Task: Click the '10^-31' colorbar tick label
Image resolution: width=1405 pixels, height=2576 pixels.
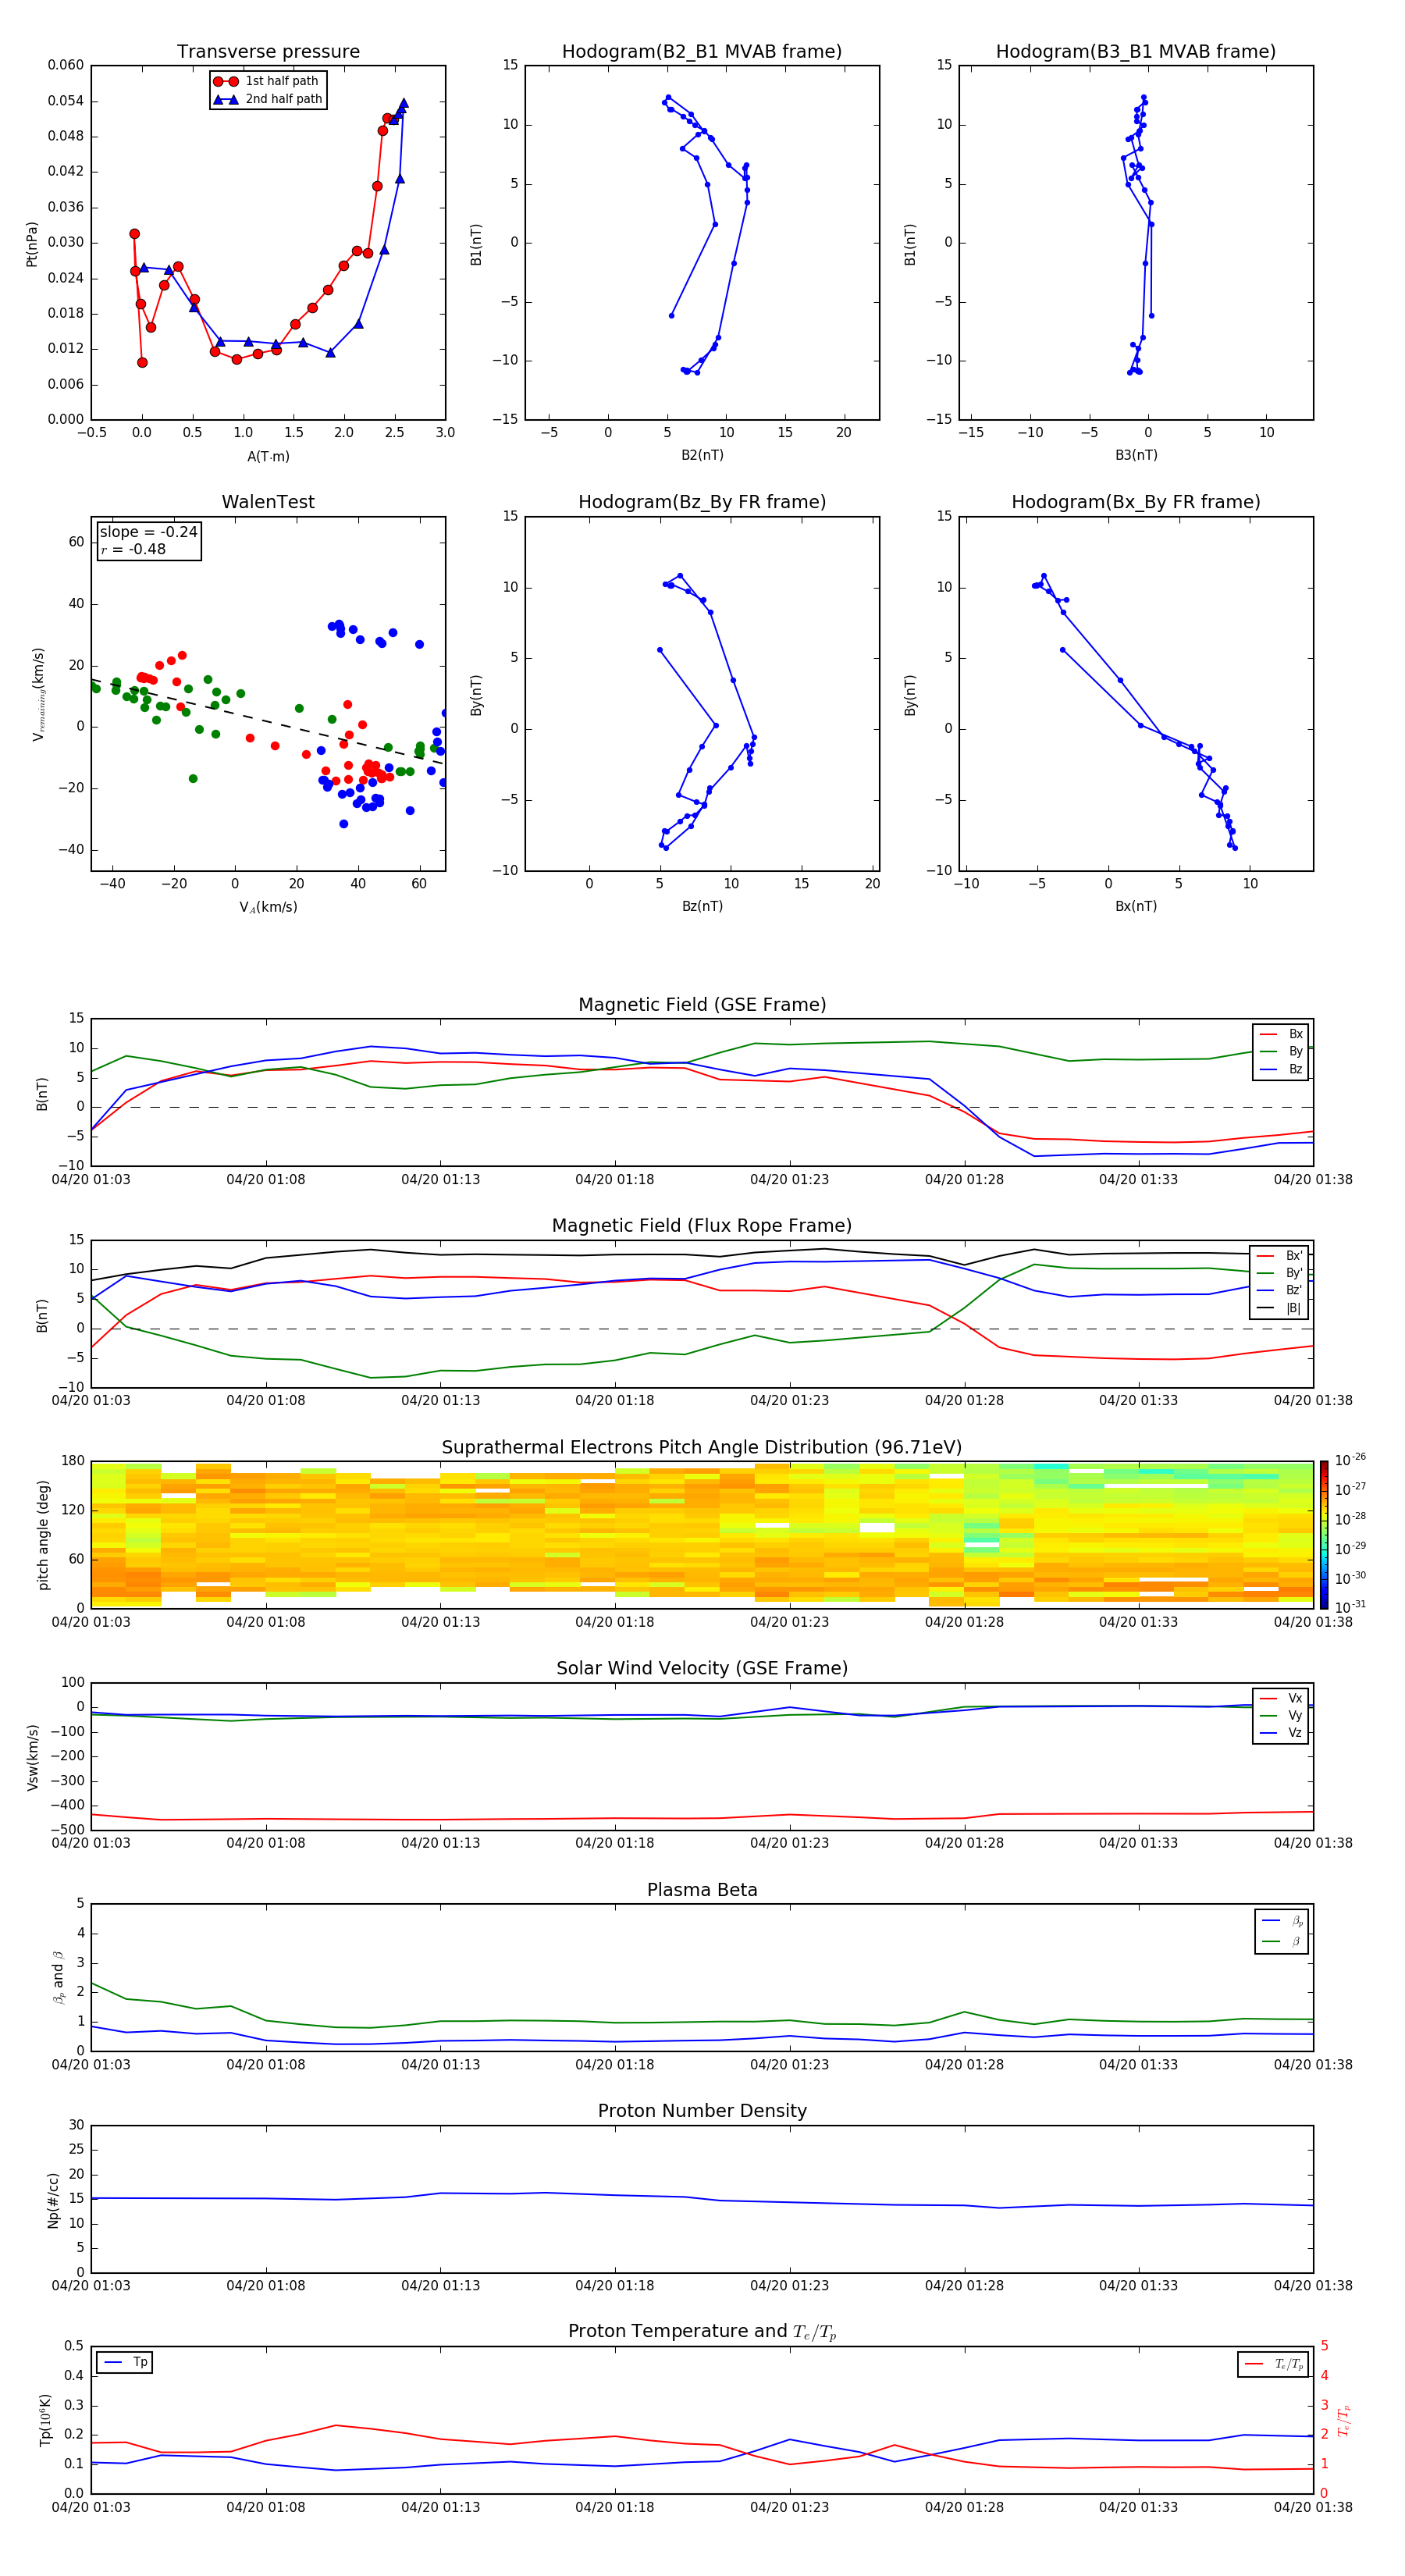Action: (x=1350, y=1607)
